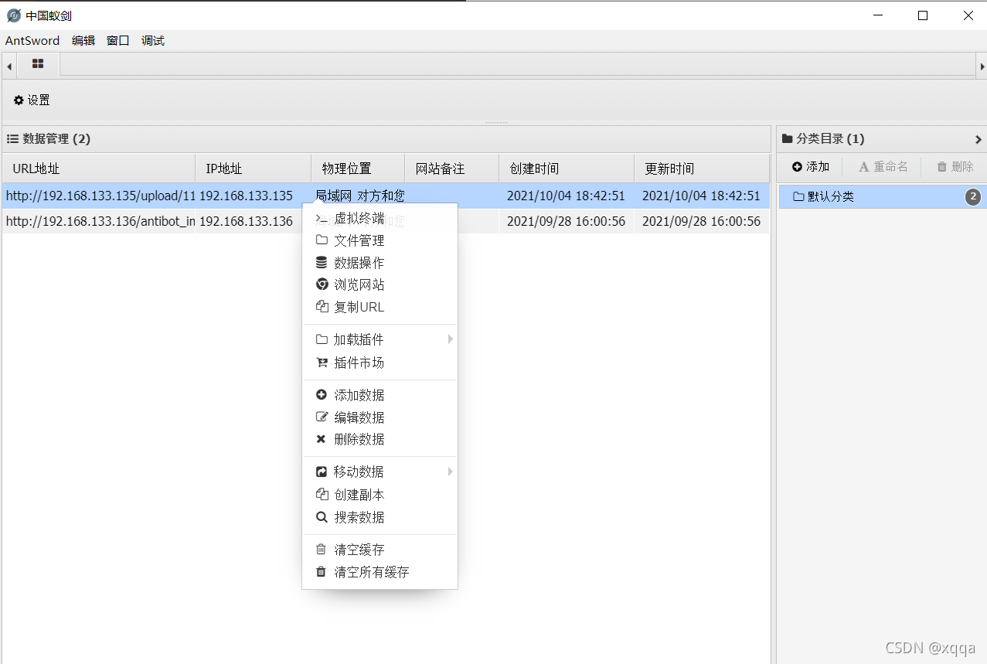Image resolution: width=987 pixels, height=664 pixels.
Task: Click the Chrome icon beside 浏览网站
Action: tap(322, 284)
